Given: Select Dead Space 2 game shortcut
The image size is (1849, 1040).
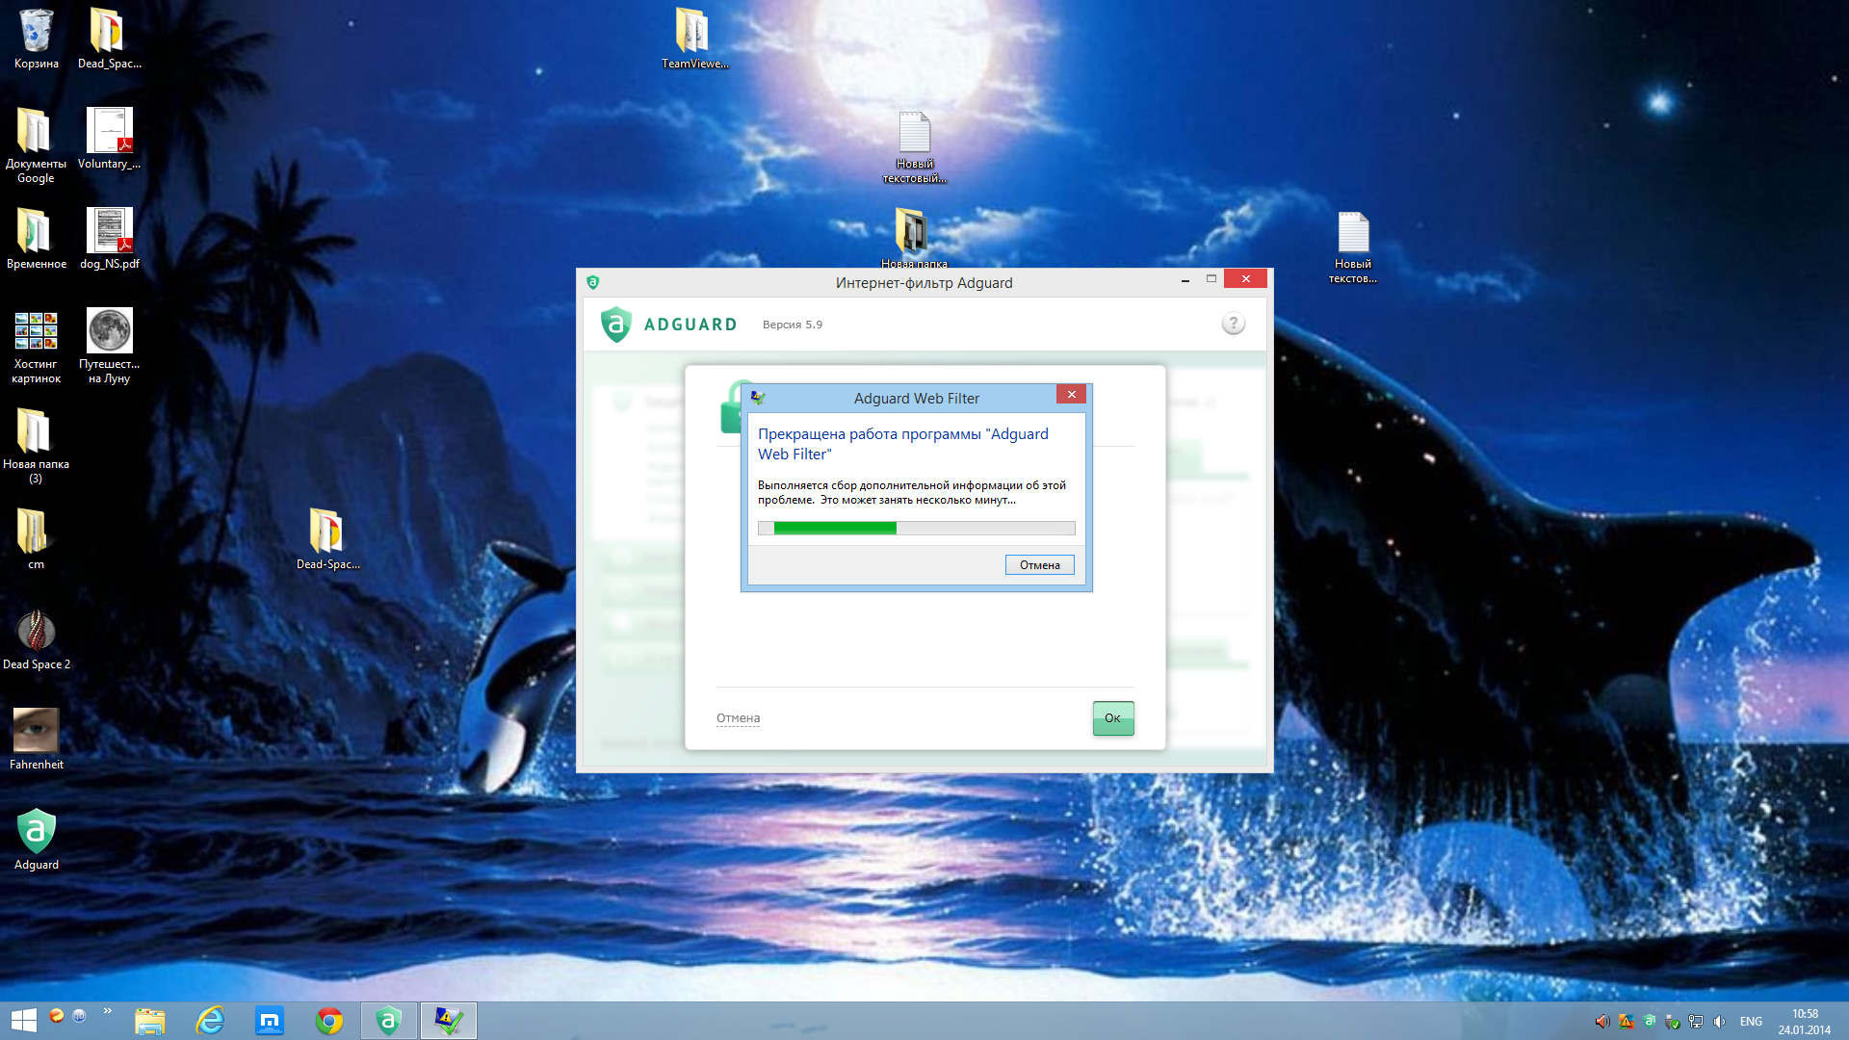Looking at the screenshot, I should [36, 639].
